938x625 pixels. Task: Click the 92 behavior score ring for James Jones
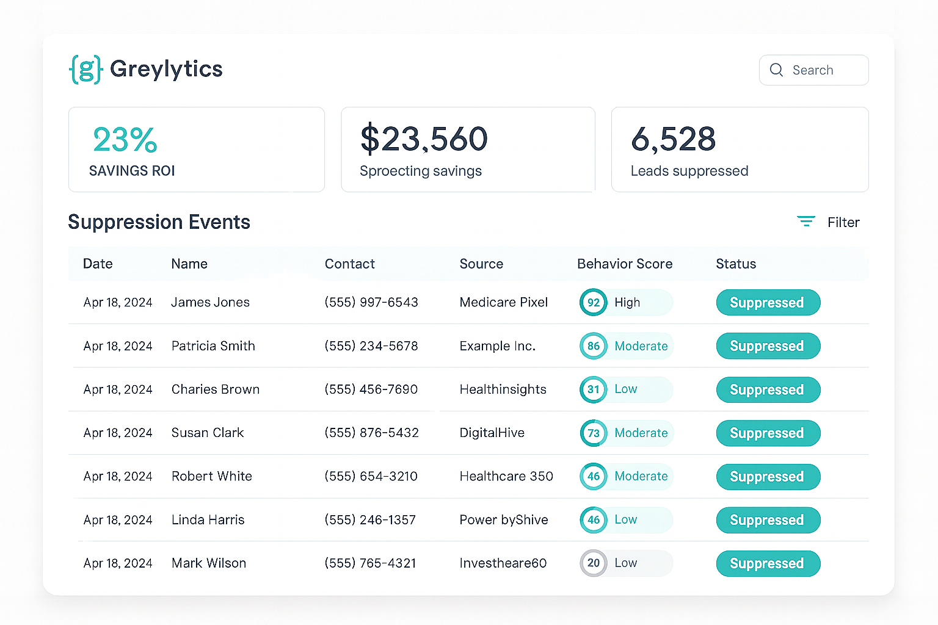(x=593, y=302)
